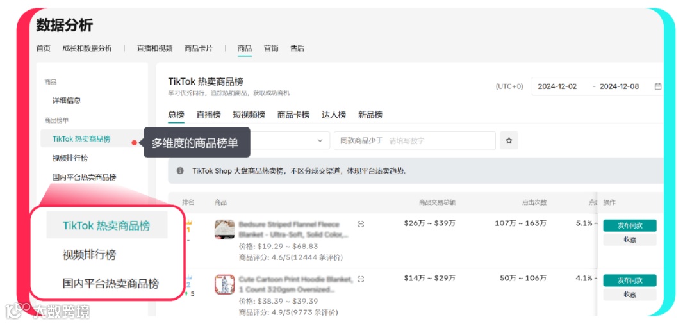Viewport: 692px width, 324px height.
Task: Click the 点击次数 column header
Action: [534, 203]
